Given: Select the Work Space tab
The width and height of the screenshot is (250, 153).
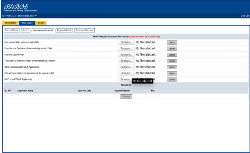Looking at the screenshot, I should pyautogui.click(x=27, y=23).
